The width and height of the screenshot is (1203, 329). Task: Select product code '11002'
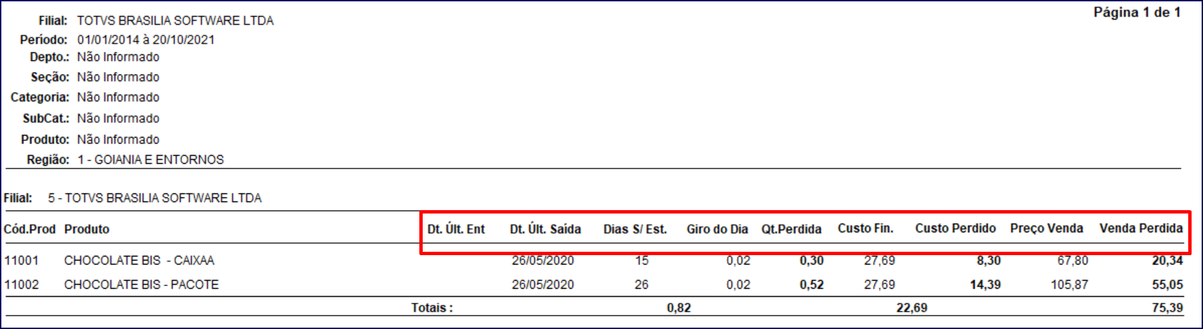[x=21, y=285]
